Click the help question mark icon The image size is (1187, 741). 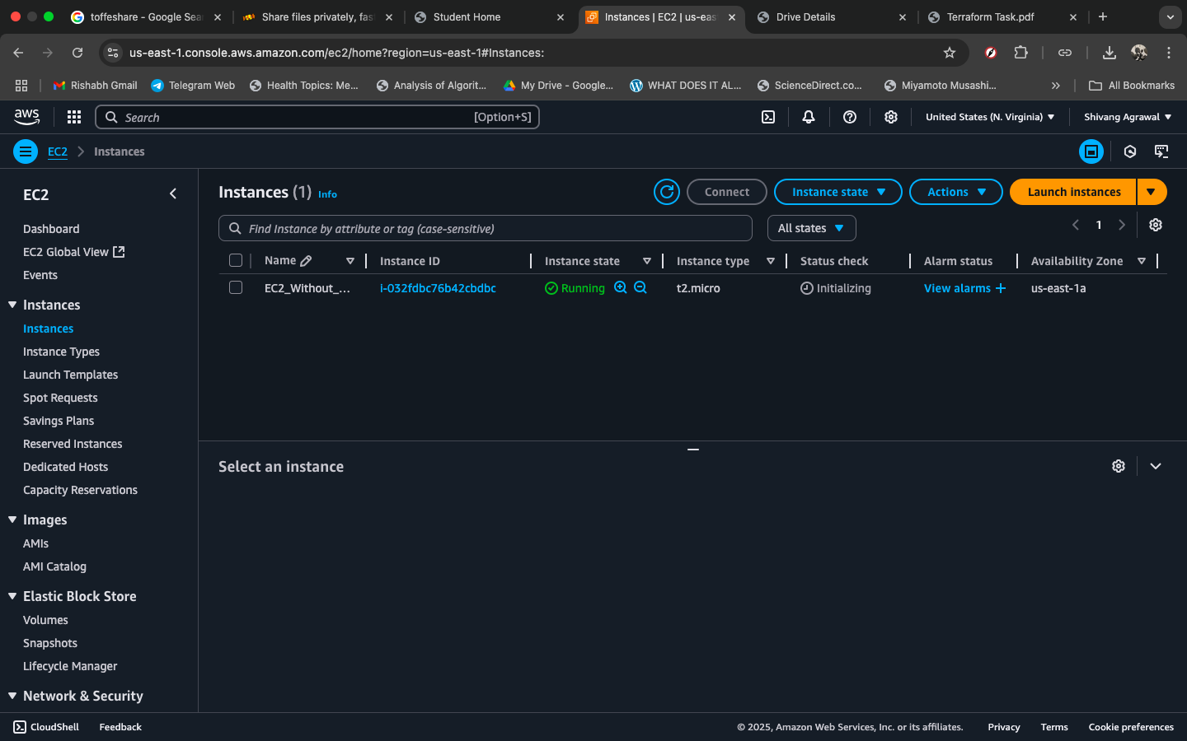[849, 117]
